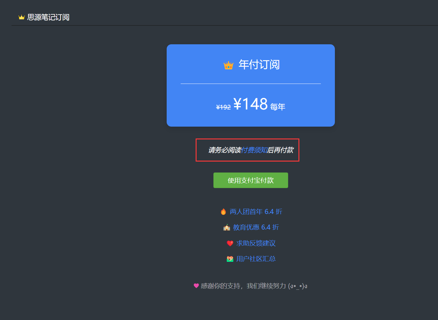This screenshot has width=438, height=320.
Task: Click the pink heart icon before 感谢你的支持
Action: (196, 286)
